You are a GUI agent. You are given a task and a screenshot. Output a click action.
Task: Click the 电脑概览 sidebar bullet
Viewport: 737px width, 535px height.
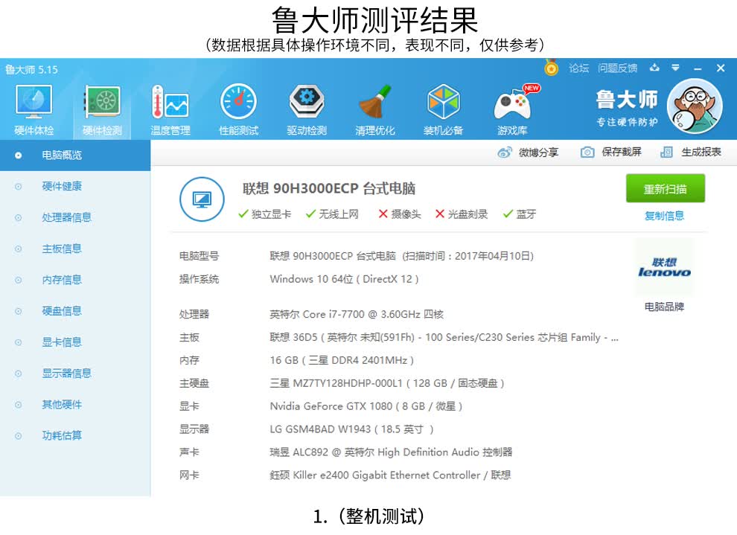coord(18,155)
